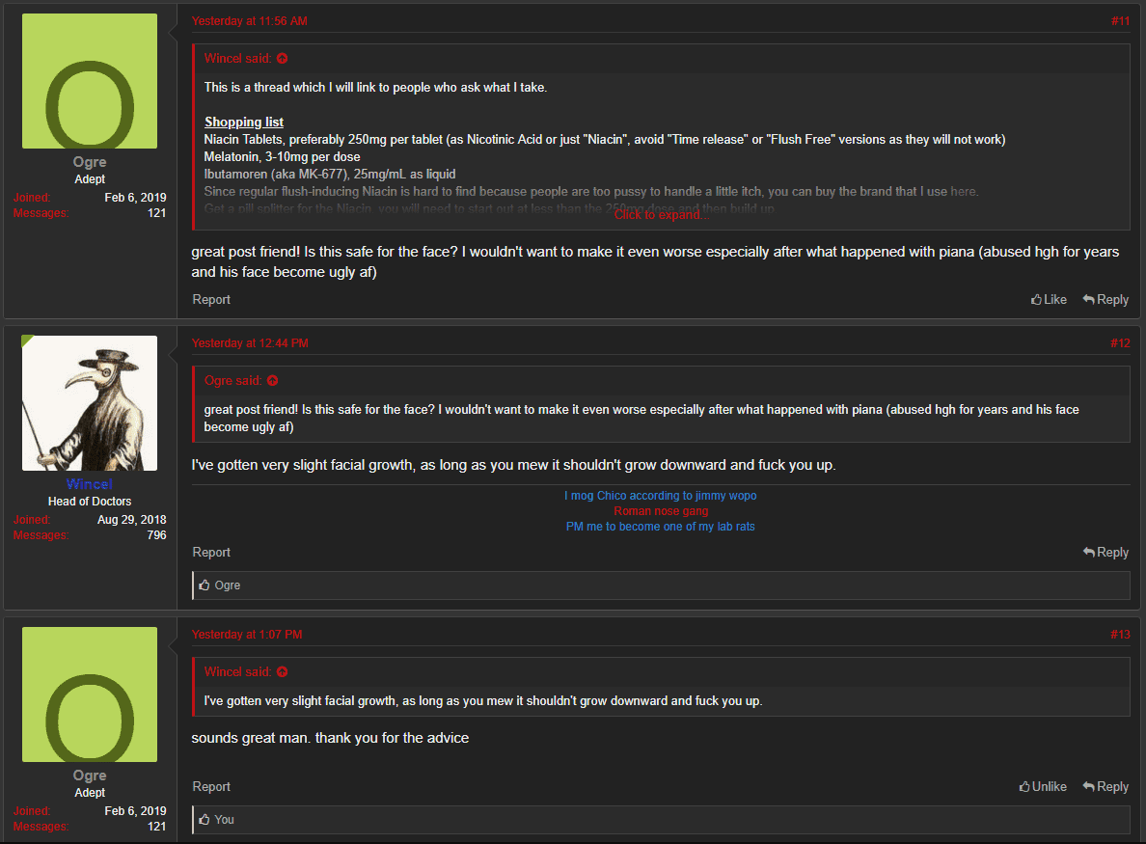Open the post #12 permalink number
This screenshot has height=844, width=1146.
point(1119,343)
